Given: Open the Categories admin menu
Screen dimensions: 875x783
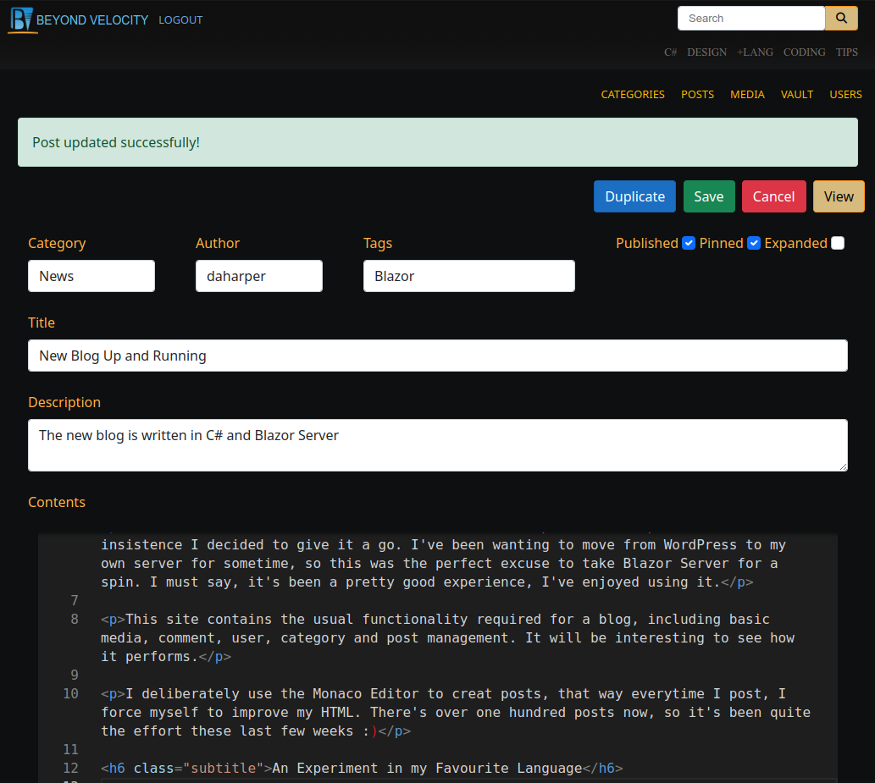Looking at the screenshot, I should [633, 94].
